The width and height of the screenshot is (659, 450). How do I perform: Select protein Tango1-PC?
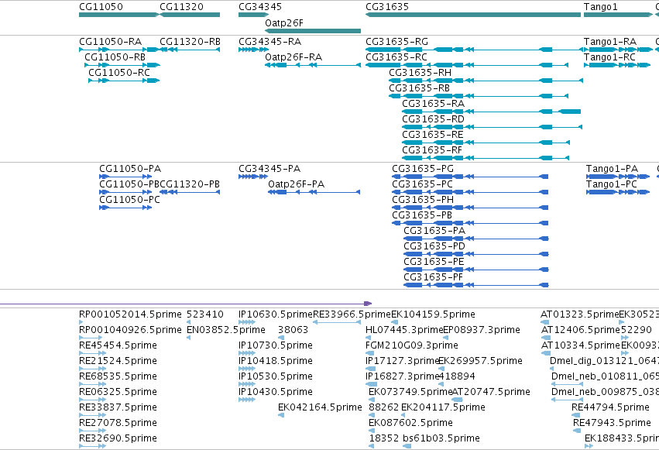pyautogui.click(x=618, y=192)
